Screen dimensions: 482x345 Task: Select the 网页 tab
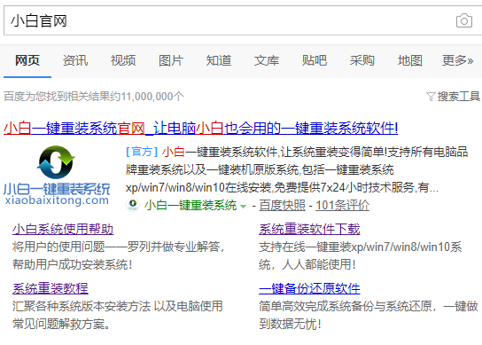27,60
